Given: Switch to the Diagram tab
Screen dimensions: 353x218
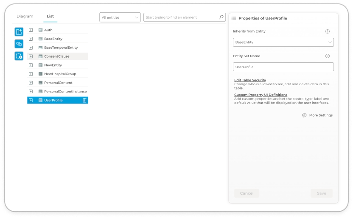Looking at the screenshot, I should point(25,17).
